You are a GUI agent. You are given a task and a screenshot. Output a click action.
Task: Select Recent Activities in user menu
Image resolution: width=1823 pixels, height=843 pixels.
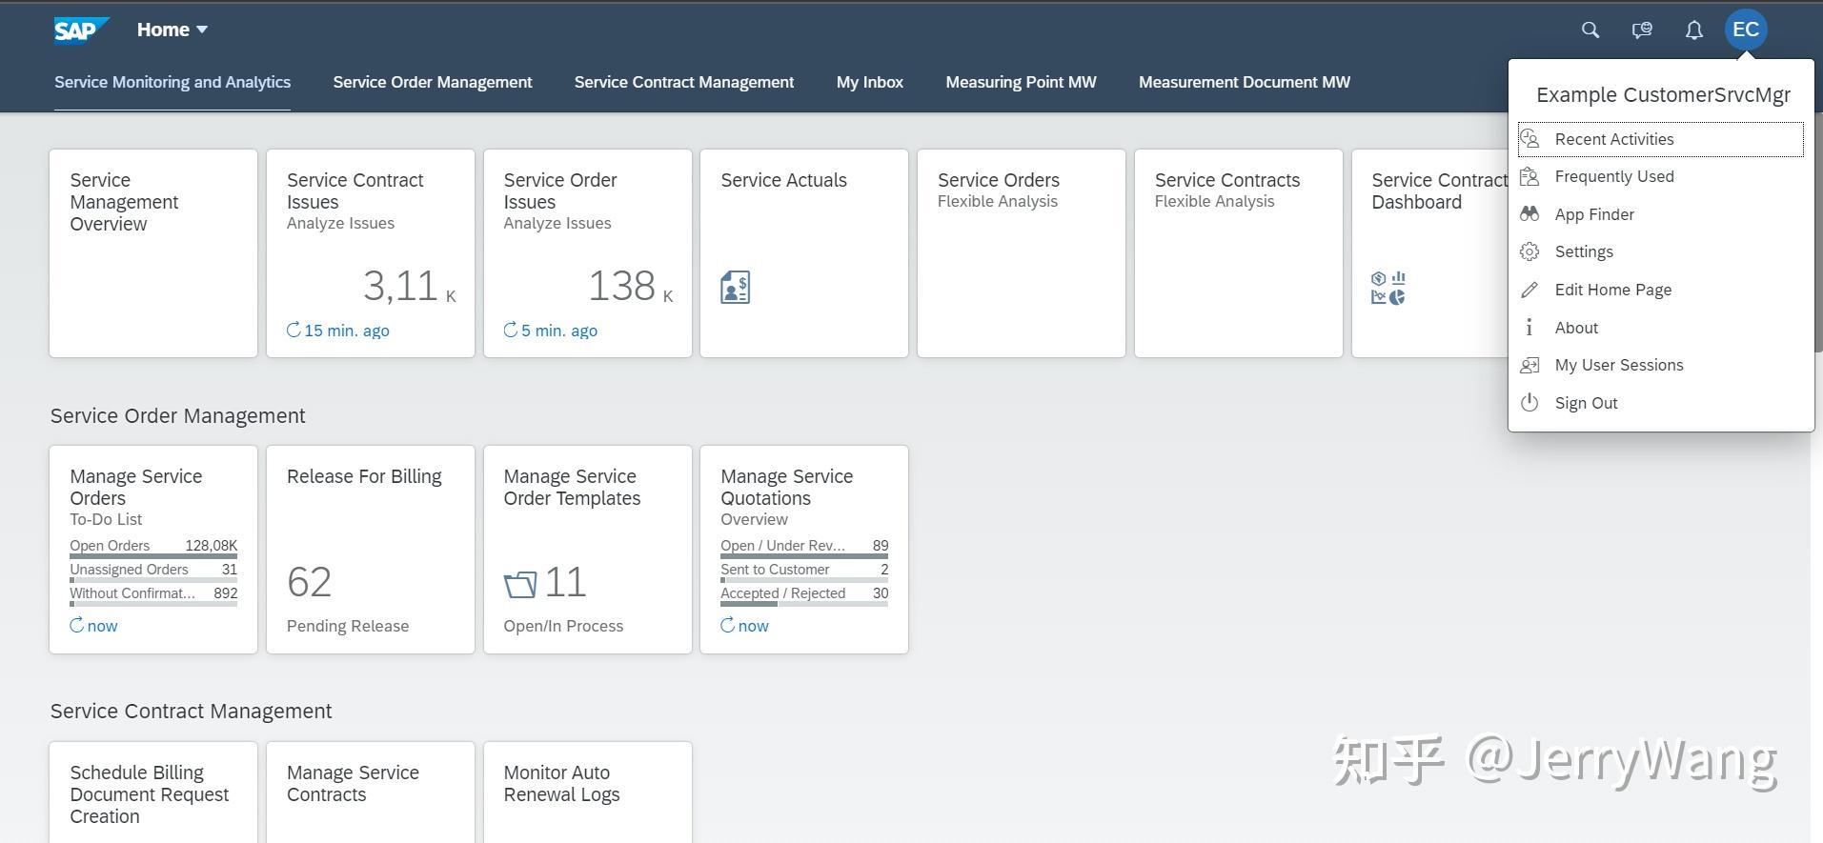pos(1613,139)
